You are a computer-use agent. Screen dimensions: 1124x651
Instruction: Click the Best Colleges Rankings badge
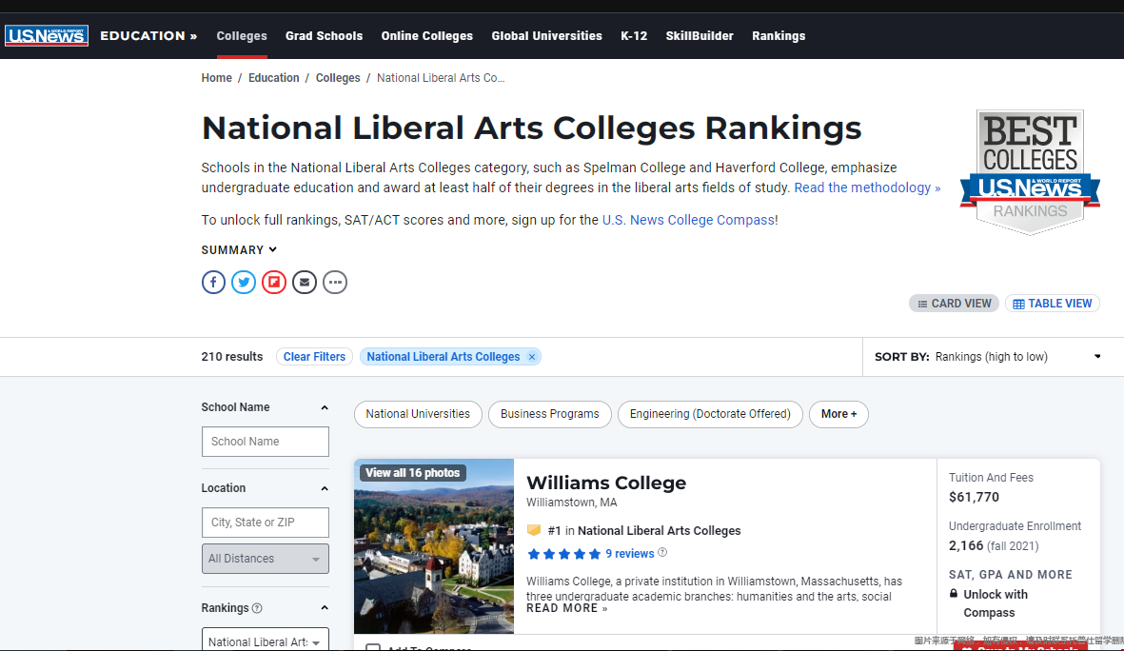[1030, 172]
